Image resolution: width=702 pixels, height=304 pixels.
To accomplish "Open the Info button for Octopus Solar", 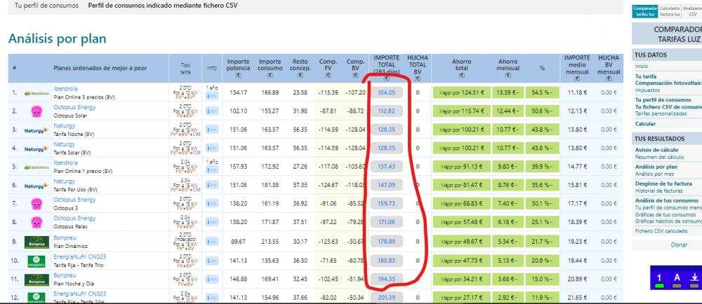I will (x=212, y=111).
